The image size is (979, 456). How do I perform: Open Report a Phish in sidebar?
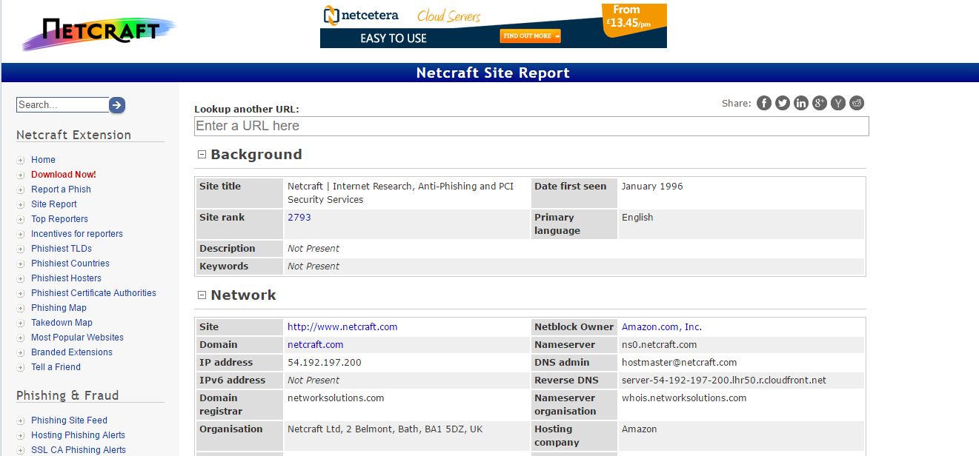[x=61, y=190]
